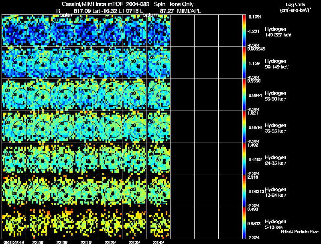Select the Hydrogen 35-55 keV image at 23:19
Image resolution: width=321 pixels, height=244 pixels.
86,127
